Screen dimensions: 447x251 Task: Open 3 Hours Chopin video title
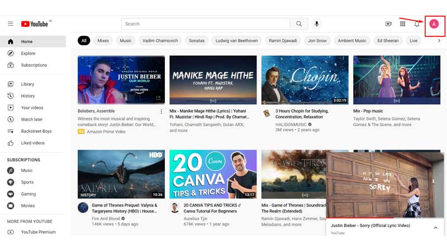pyautogui.click(x=302, y=114)
